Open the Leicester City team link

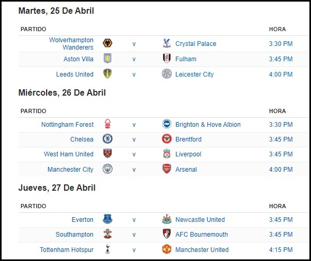pyautogui.click(x=195, y=74)
